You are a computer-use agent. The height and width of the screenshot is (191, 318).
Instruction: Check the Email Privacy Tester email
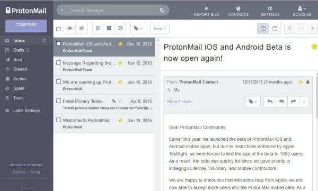58,101
